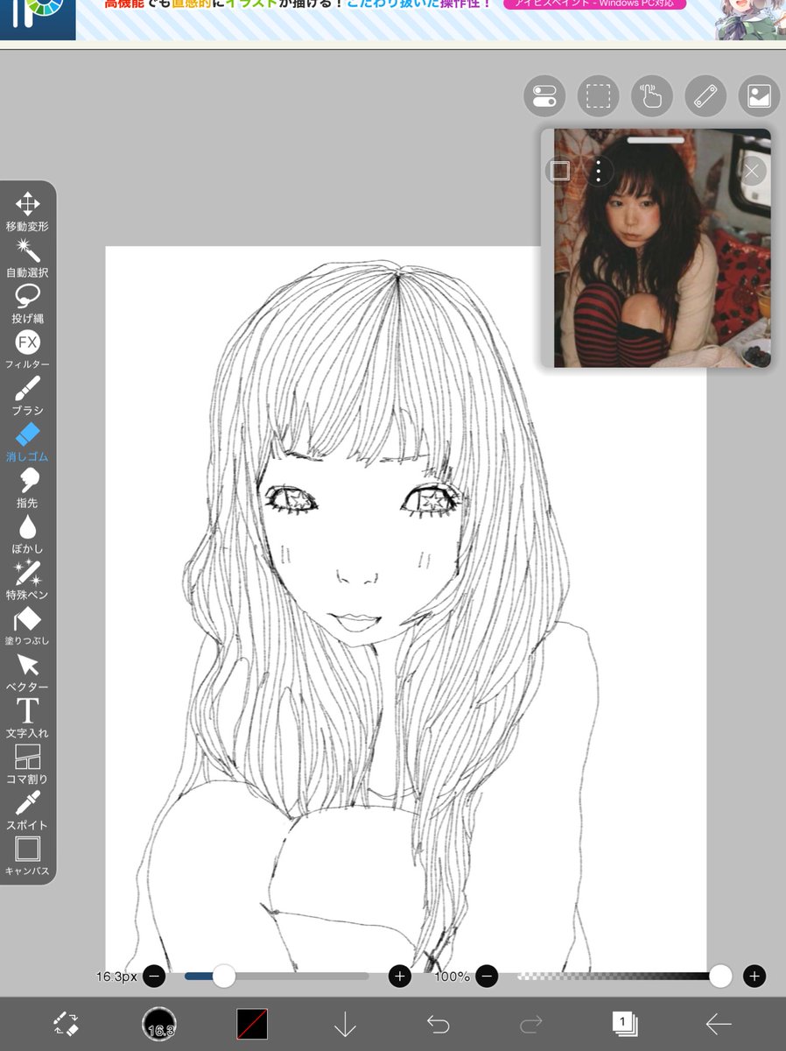The image size is (786, 1051).
Task: Select the 投げ縄 lasso tool
Action: (x=27, y=304)
